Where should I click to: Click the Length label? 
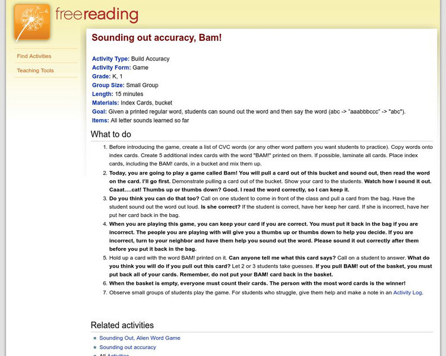(103, 94)
